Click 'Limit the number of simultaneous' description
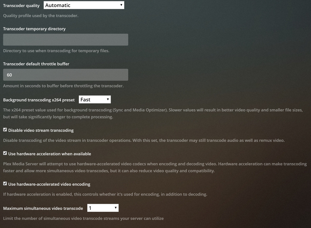 click(x=83, y=219)
